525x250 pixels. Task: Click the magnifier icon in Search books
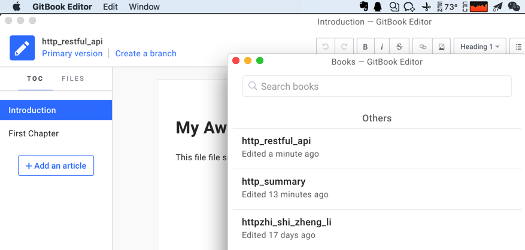coord(253,86)
